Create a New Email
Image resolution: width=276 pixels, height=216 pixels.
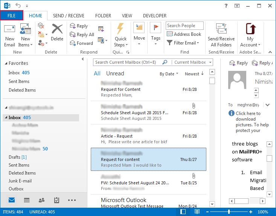click(x=9, y=36)
